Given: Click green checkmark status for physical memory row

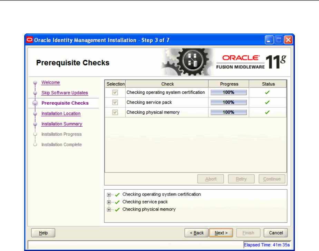Looking at the screenshot, I should pyautogui.click(x=267, y=112).
